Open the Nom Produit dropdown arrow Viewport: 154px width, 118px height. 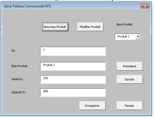tap(138, 37)
